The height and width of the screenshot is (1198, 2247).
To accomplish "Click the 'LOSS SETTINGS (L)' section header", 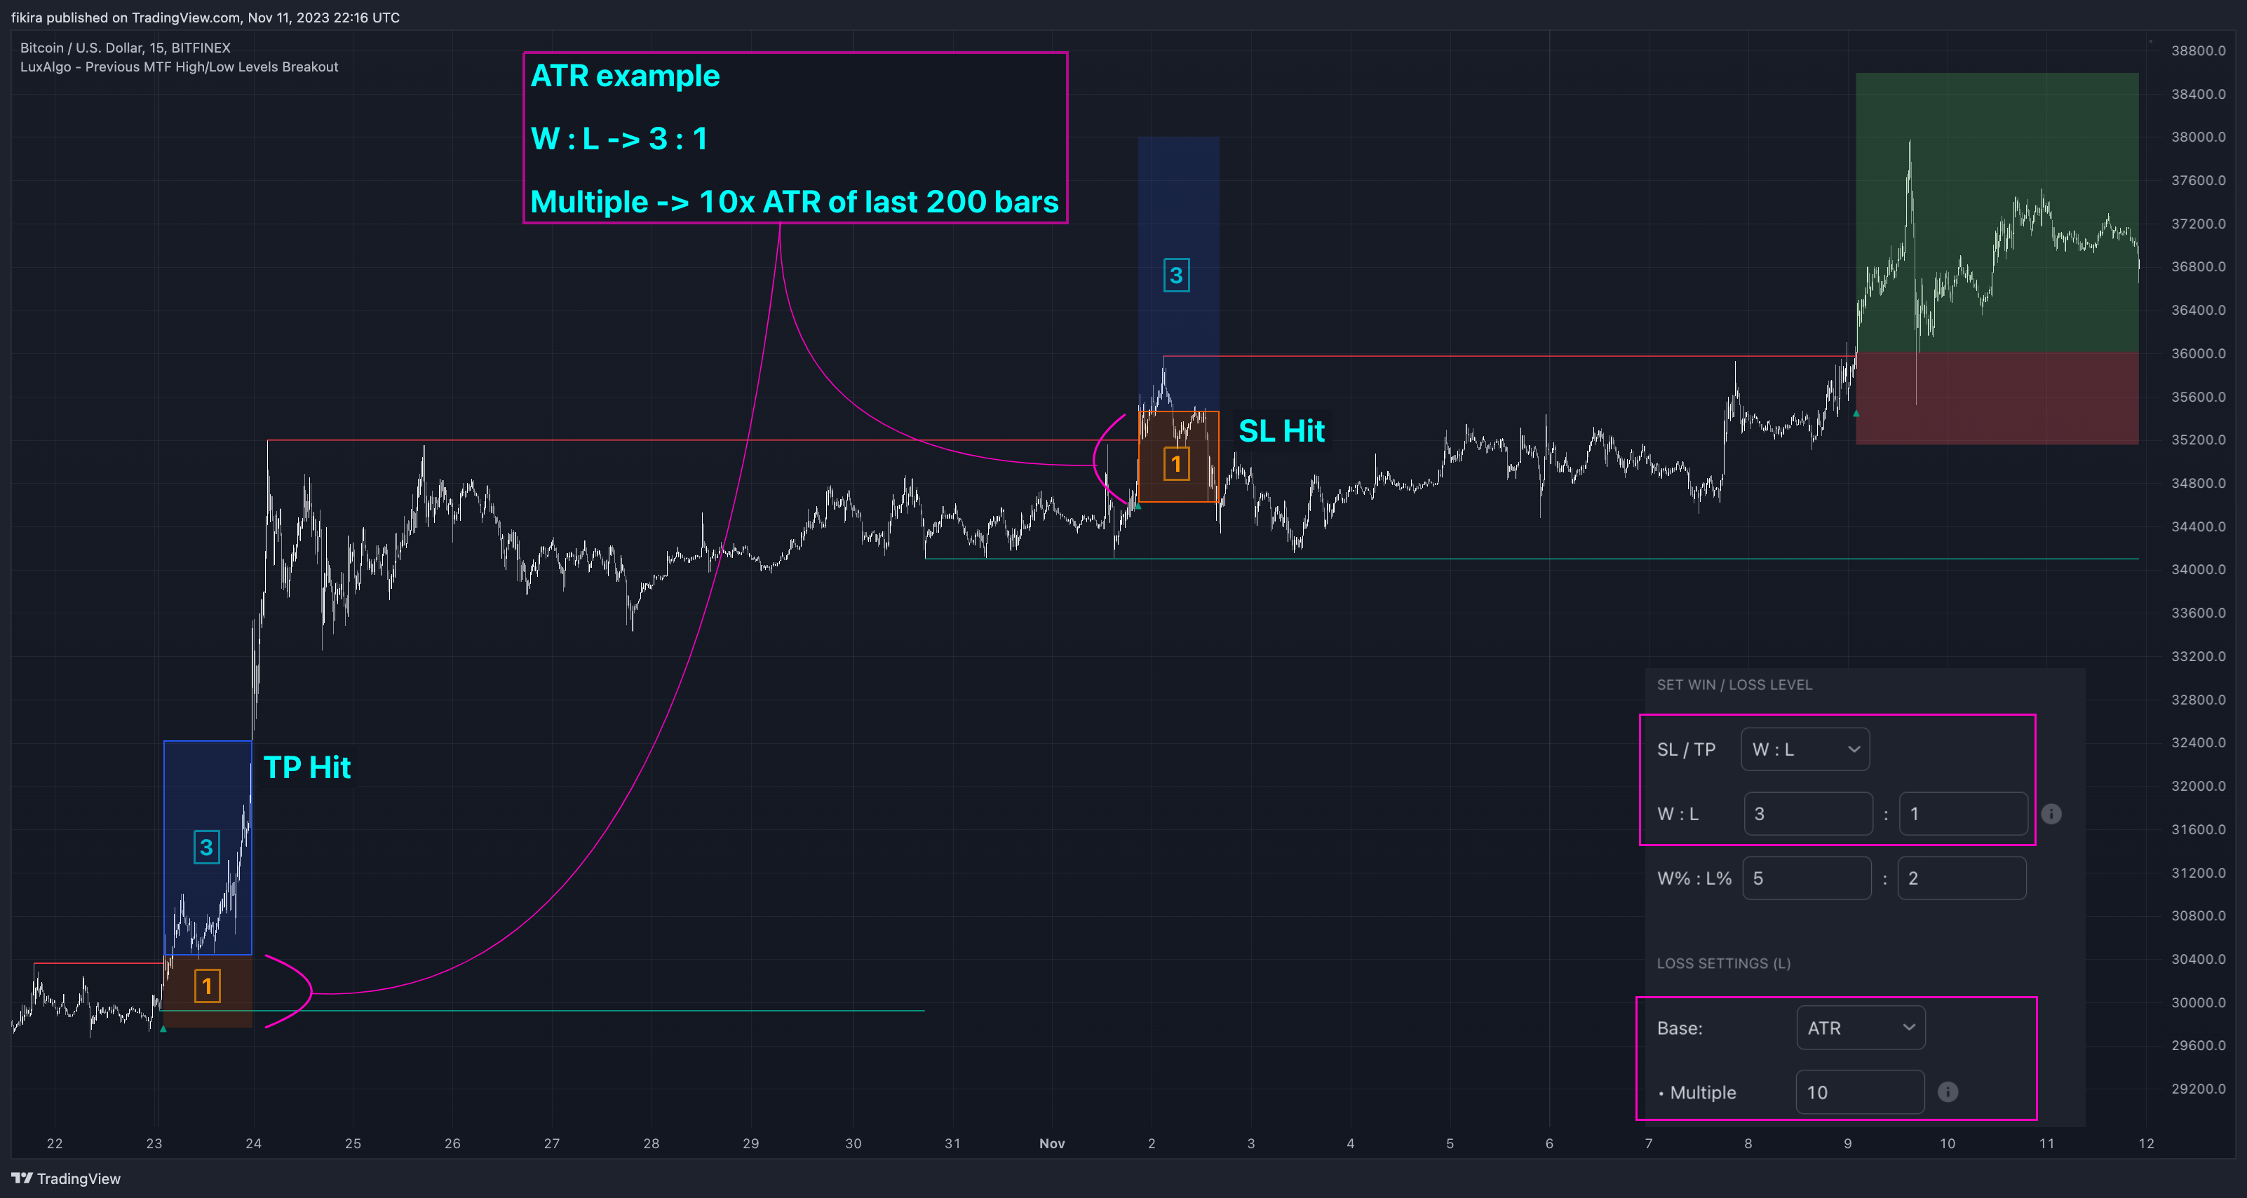I will click(x=1724, y=963).
